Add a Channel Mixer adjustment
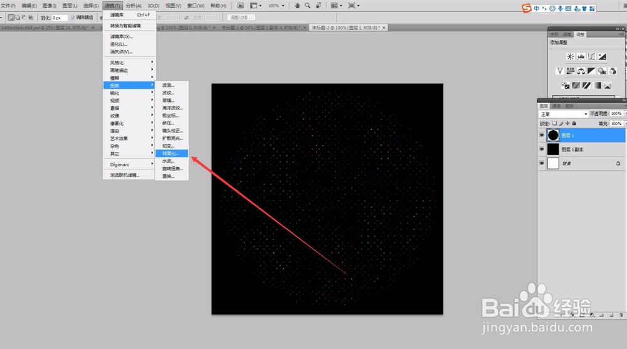 [x=613, y=71]
